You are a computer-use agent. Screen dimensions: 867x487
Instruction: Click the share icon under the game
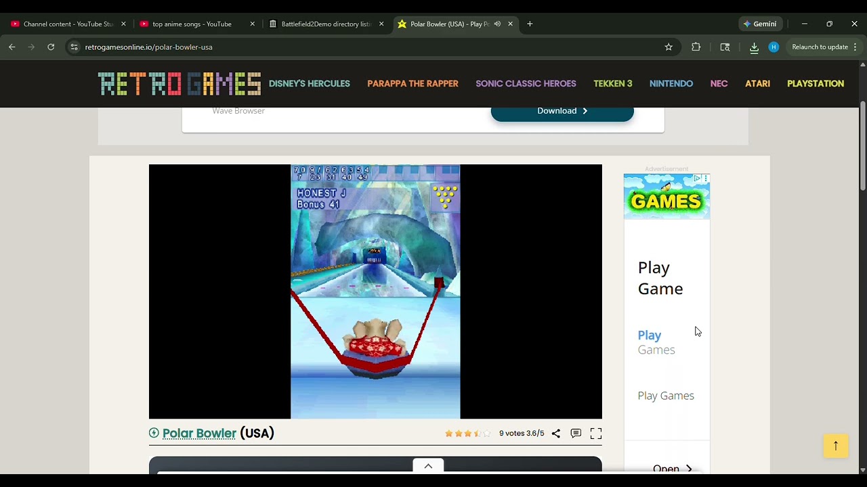(x=555, y=434)
